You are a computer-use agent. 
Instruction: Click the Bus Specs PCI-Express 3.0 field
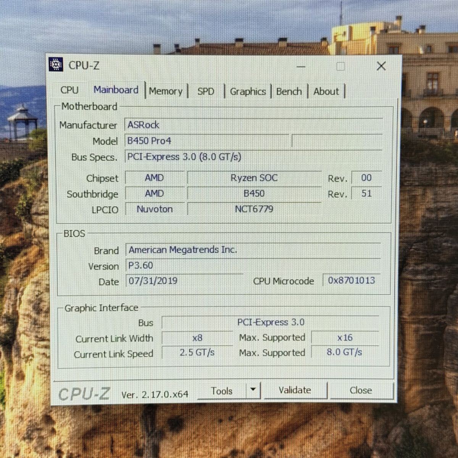point(254,156)
